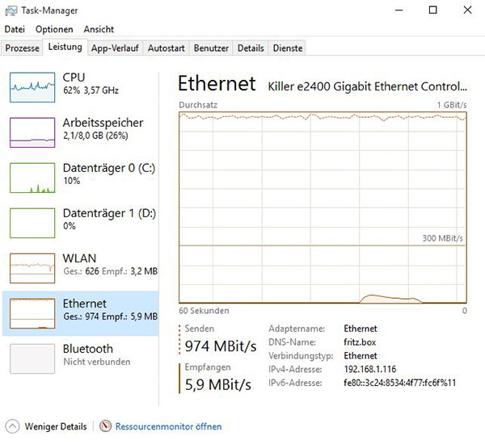Select the Bluetooth thumbnail in sidebar
Screen dimensions: 485x444
32,358
